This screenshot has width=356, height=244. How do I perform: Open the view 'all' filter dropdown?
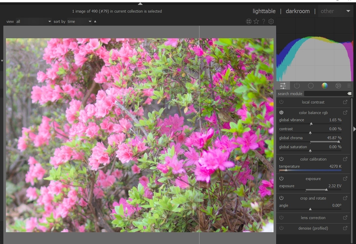coord(34,21)
